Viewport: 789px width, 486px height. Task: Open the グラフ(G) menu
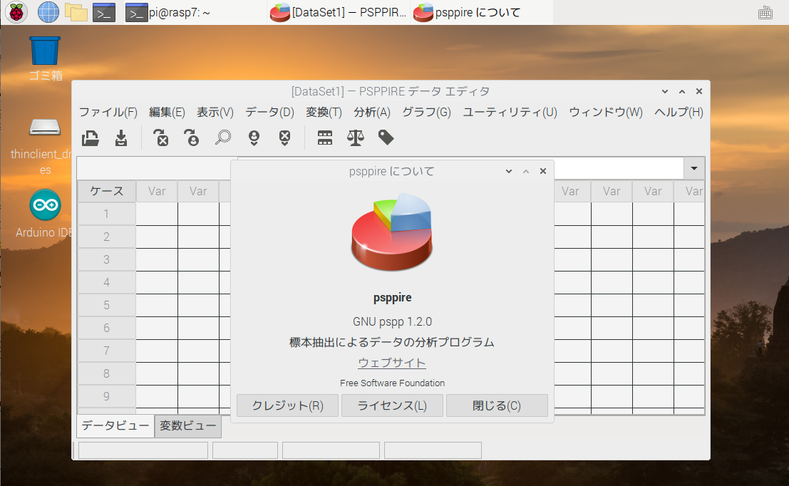(427, 112)
